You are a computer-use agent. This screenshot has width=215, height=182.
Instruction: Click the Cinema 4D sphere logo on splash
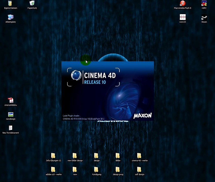click(x=76, y=75)
